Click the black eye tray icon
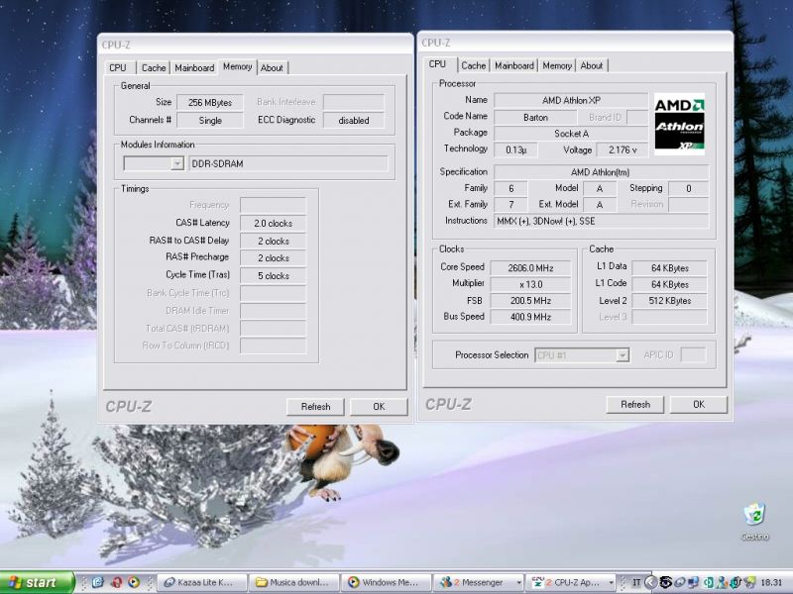Screen dimensions: 793x594 click(x=665, y=583)
